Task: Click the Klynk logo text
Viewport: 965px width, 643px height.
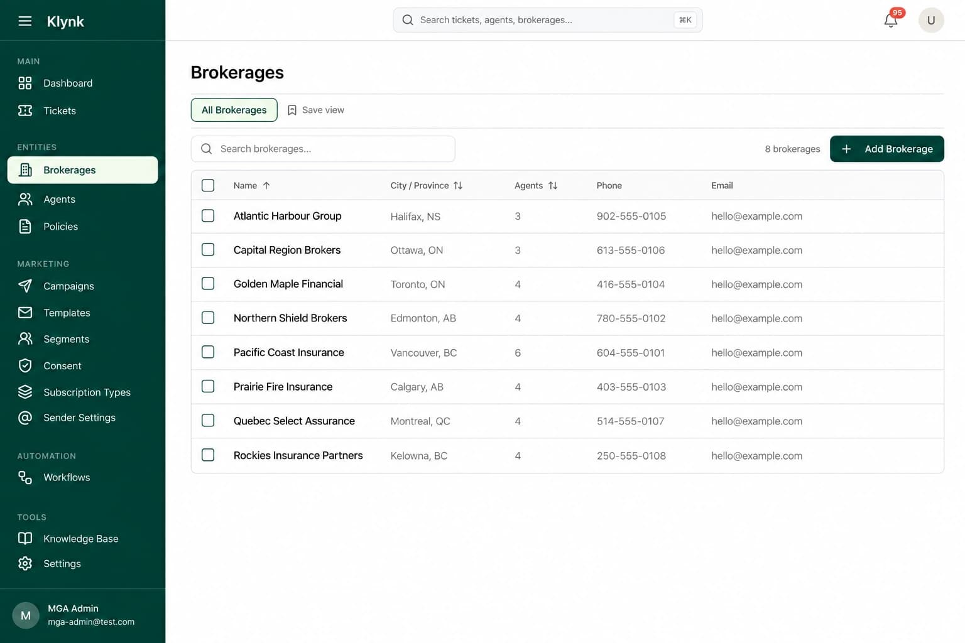Action: pos(65,21)
